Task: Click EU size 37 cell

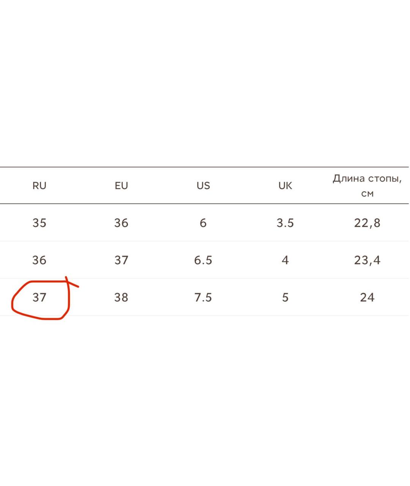Action: point(121,260)
